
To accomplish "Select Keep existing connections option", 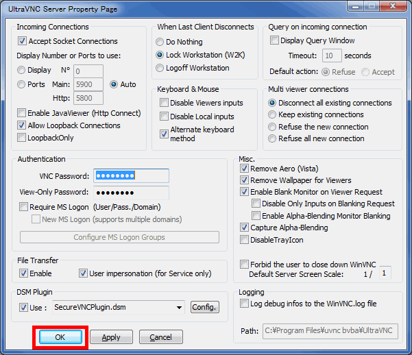I will (x=272, y=114).
